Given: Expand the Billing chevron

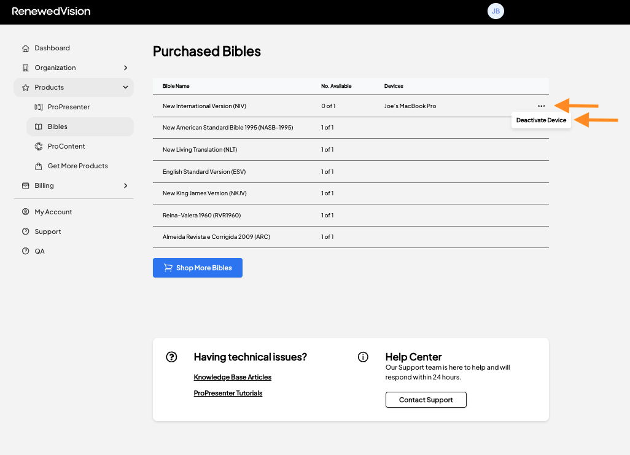Looking at the screenshot, I should (x=125, y=185).
